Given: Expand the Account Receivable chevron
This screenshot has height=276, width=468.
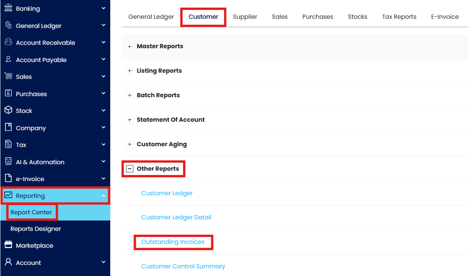Looking at the screenshot, I should tap(103, 42).
